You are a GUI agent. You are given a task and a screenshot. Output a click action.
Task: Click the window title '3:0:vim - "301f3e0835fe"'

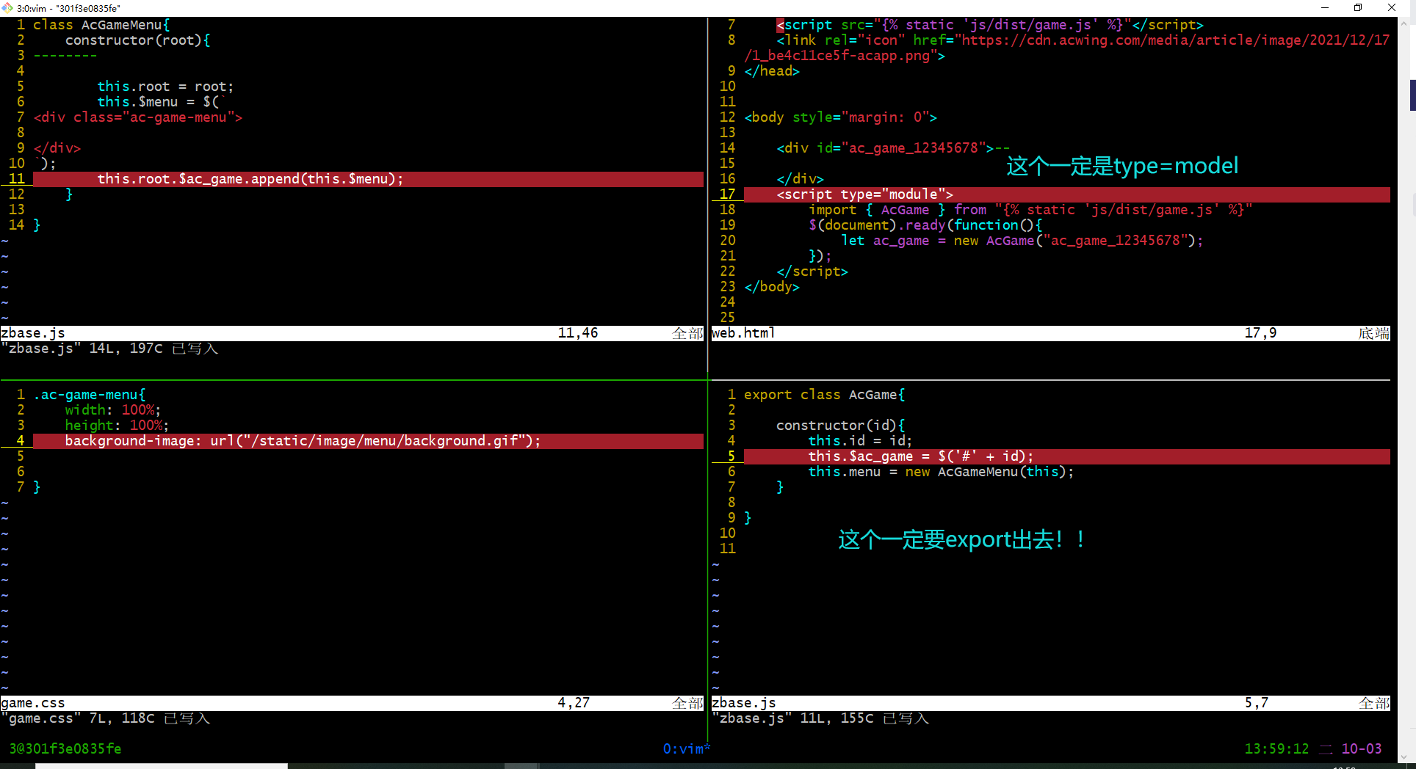pyautogui.click(x=68, y=8)
